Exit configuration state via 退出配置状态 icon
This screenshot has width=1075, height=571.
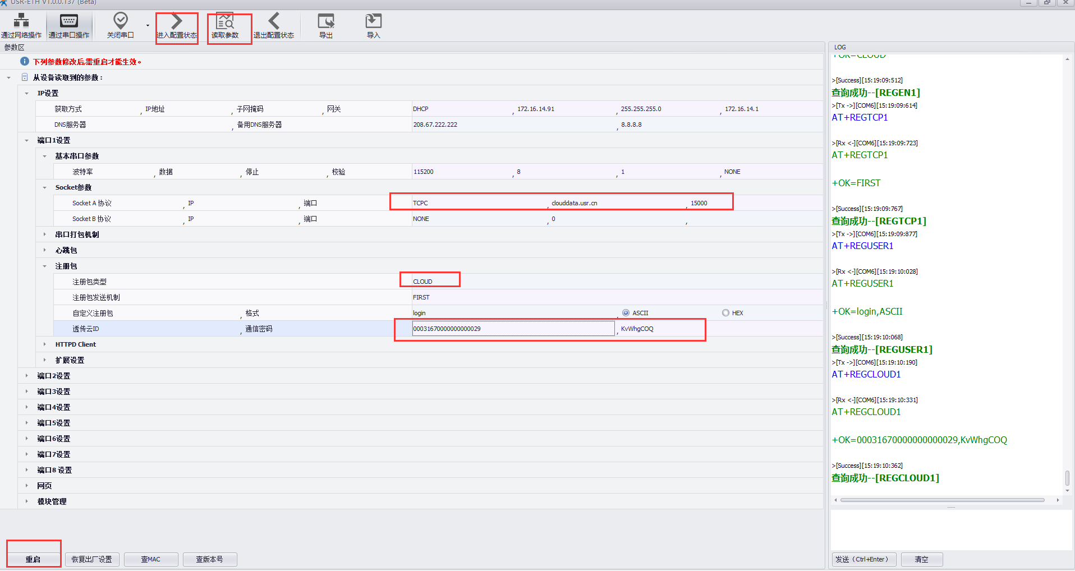tap(273, 26)
